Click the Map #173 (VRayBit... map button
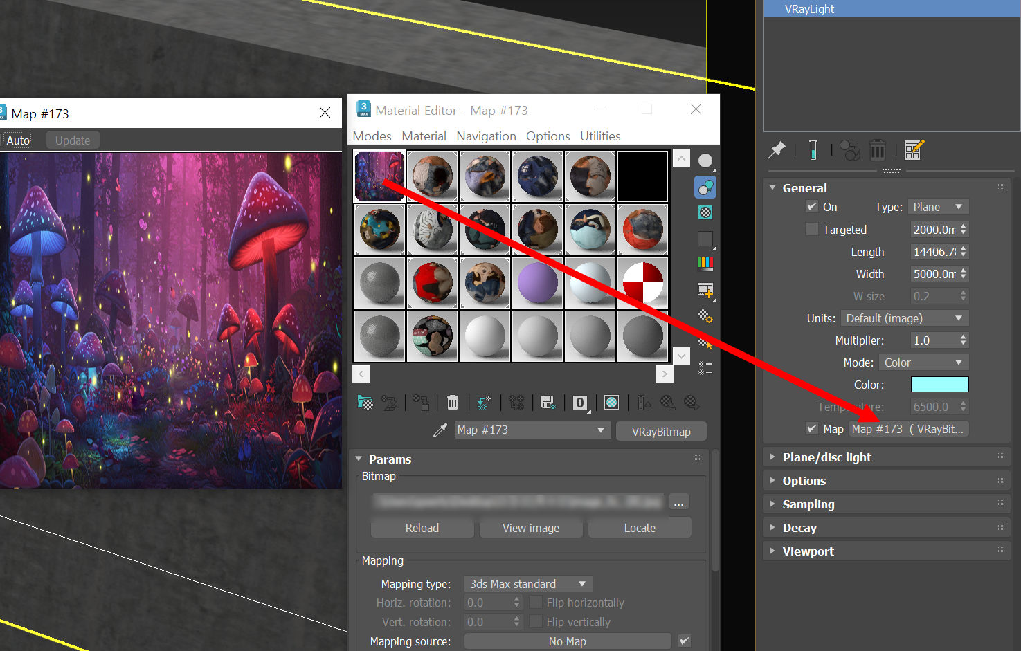The height and width of the screenshot is (651, 1021). 909,429
